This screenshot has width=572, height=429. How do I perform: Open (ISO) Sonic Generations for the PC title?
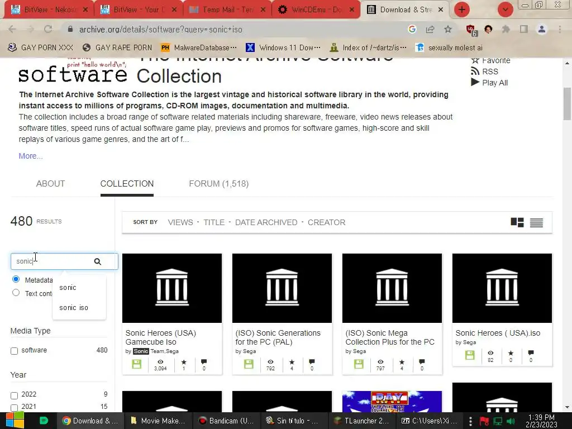tap(278, 337)
